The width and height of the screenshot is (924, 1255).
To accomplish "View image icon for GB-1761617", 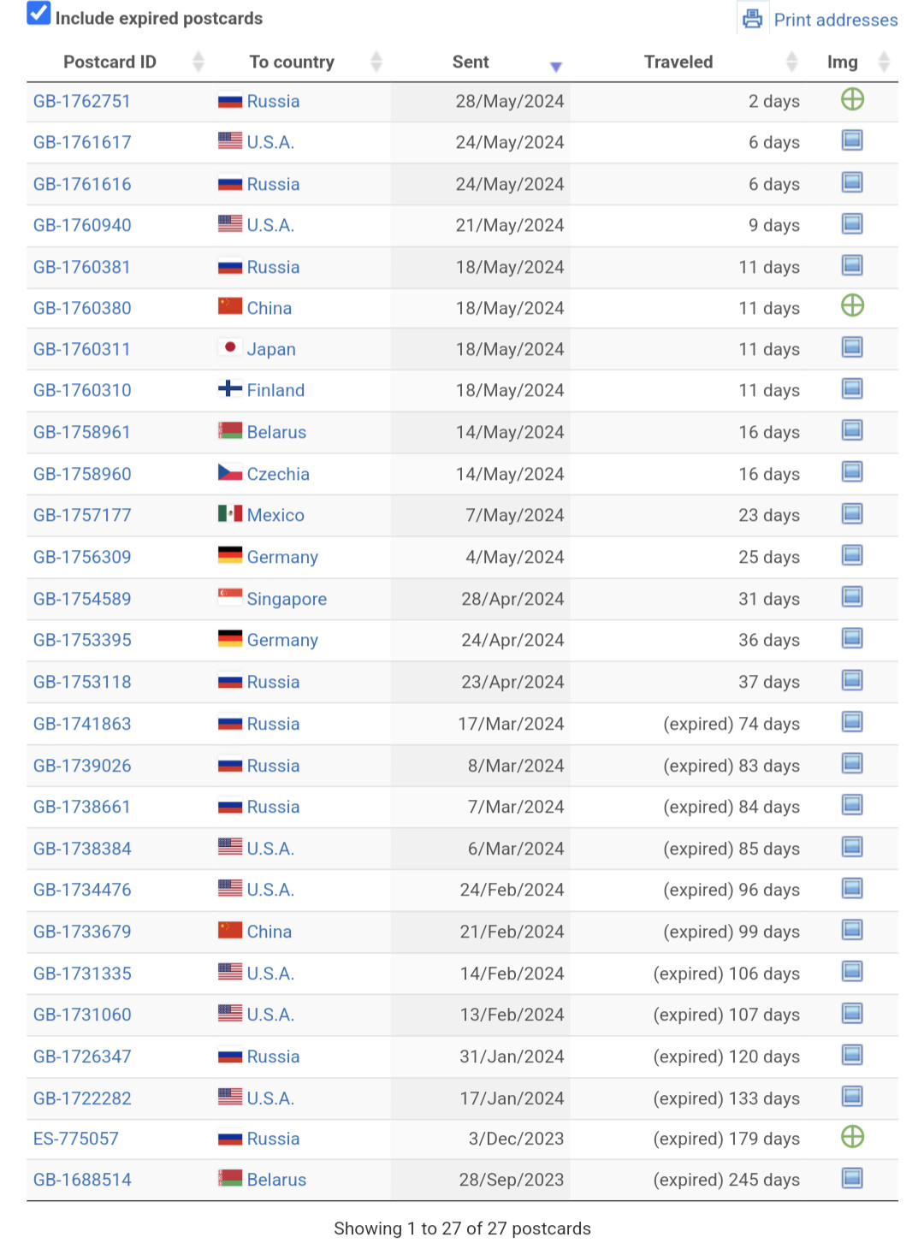I will 852,141.
